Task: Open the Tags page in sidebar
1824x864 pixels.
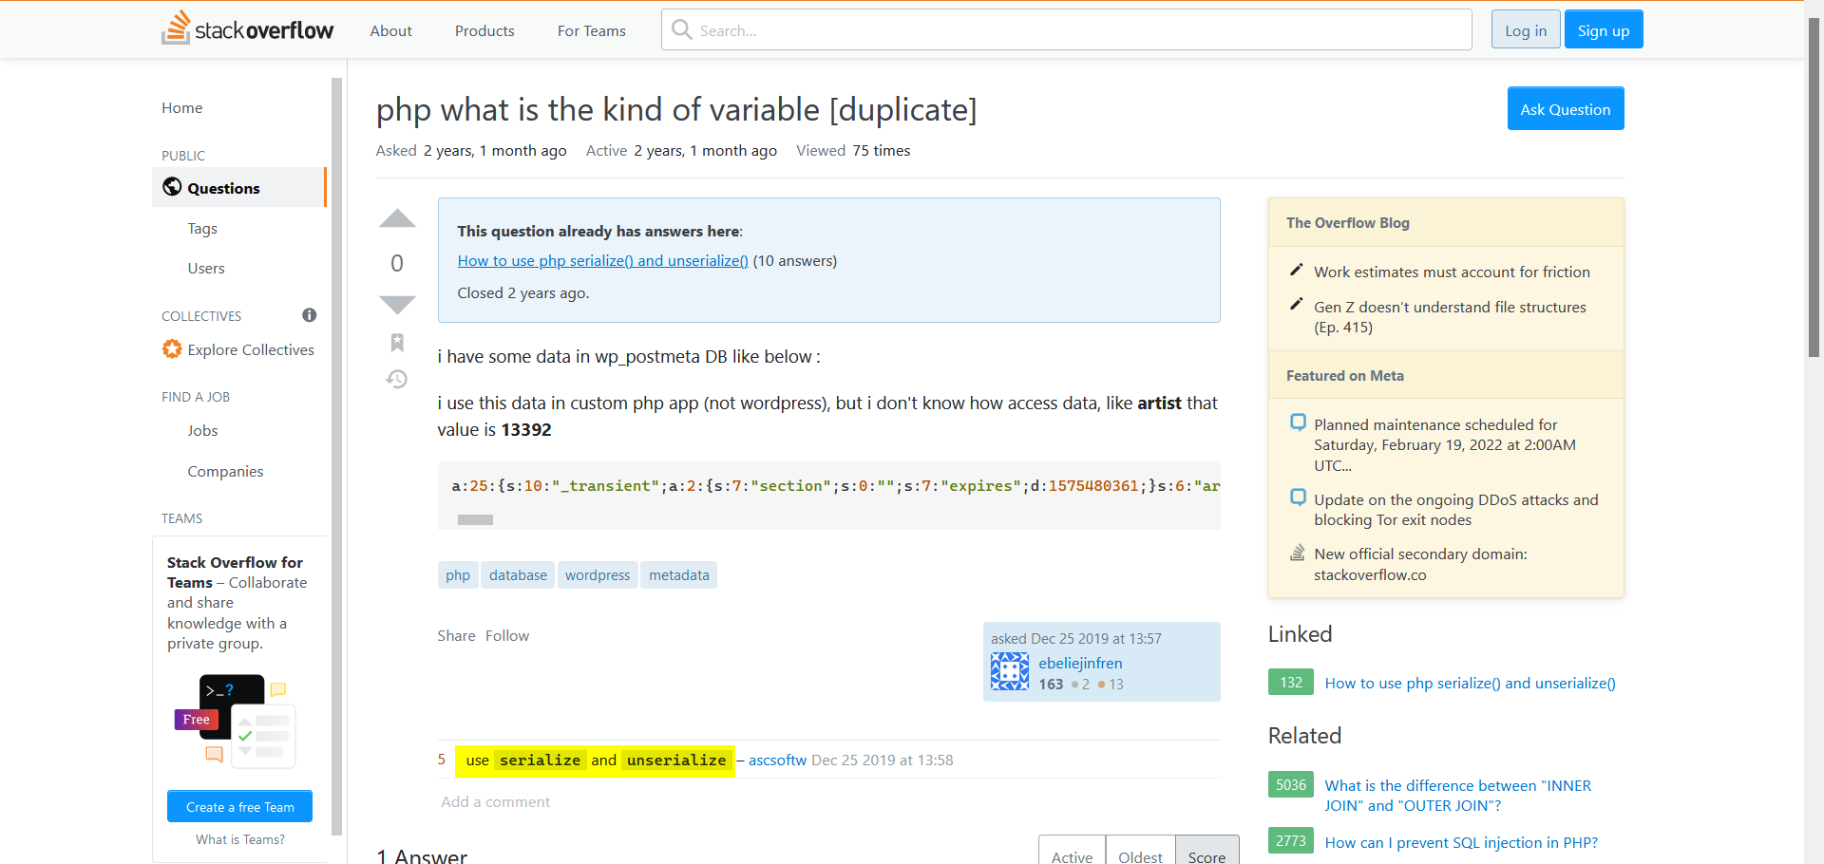Action: click(x=202, y=229)
